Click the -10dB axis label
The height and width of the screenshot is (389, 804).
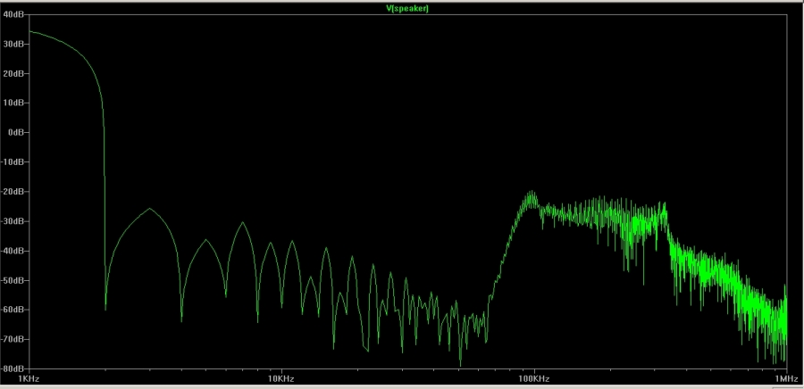click(12, 162)
